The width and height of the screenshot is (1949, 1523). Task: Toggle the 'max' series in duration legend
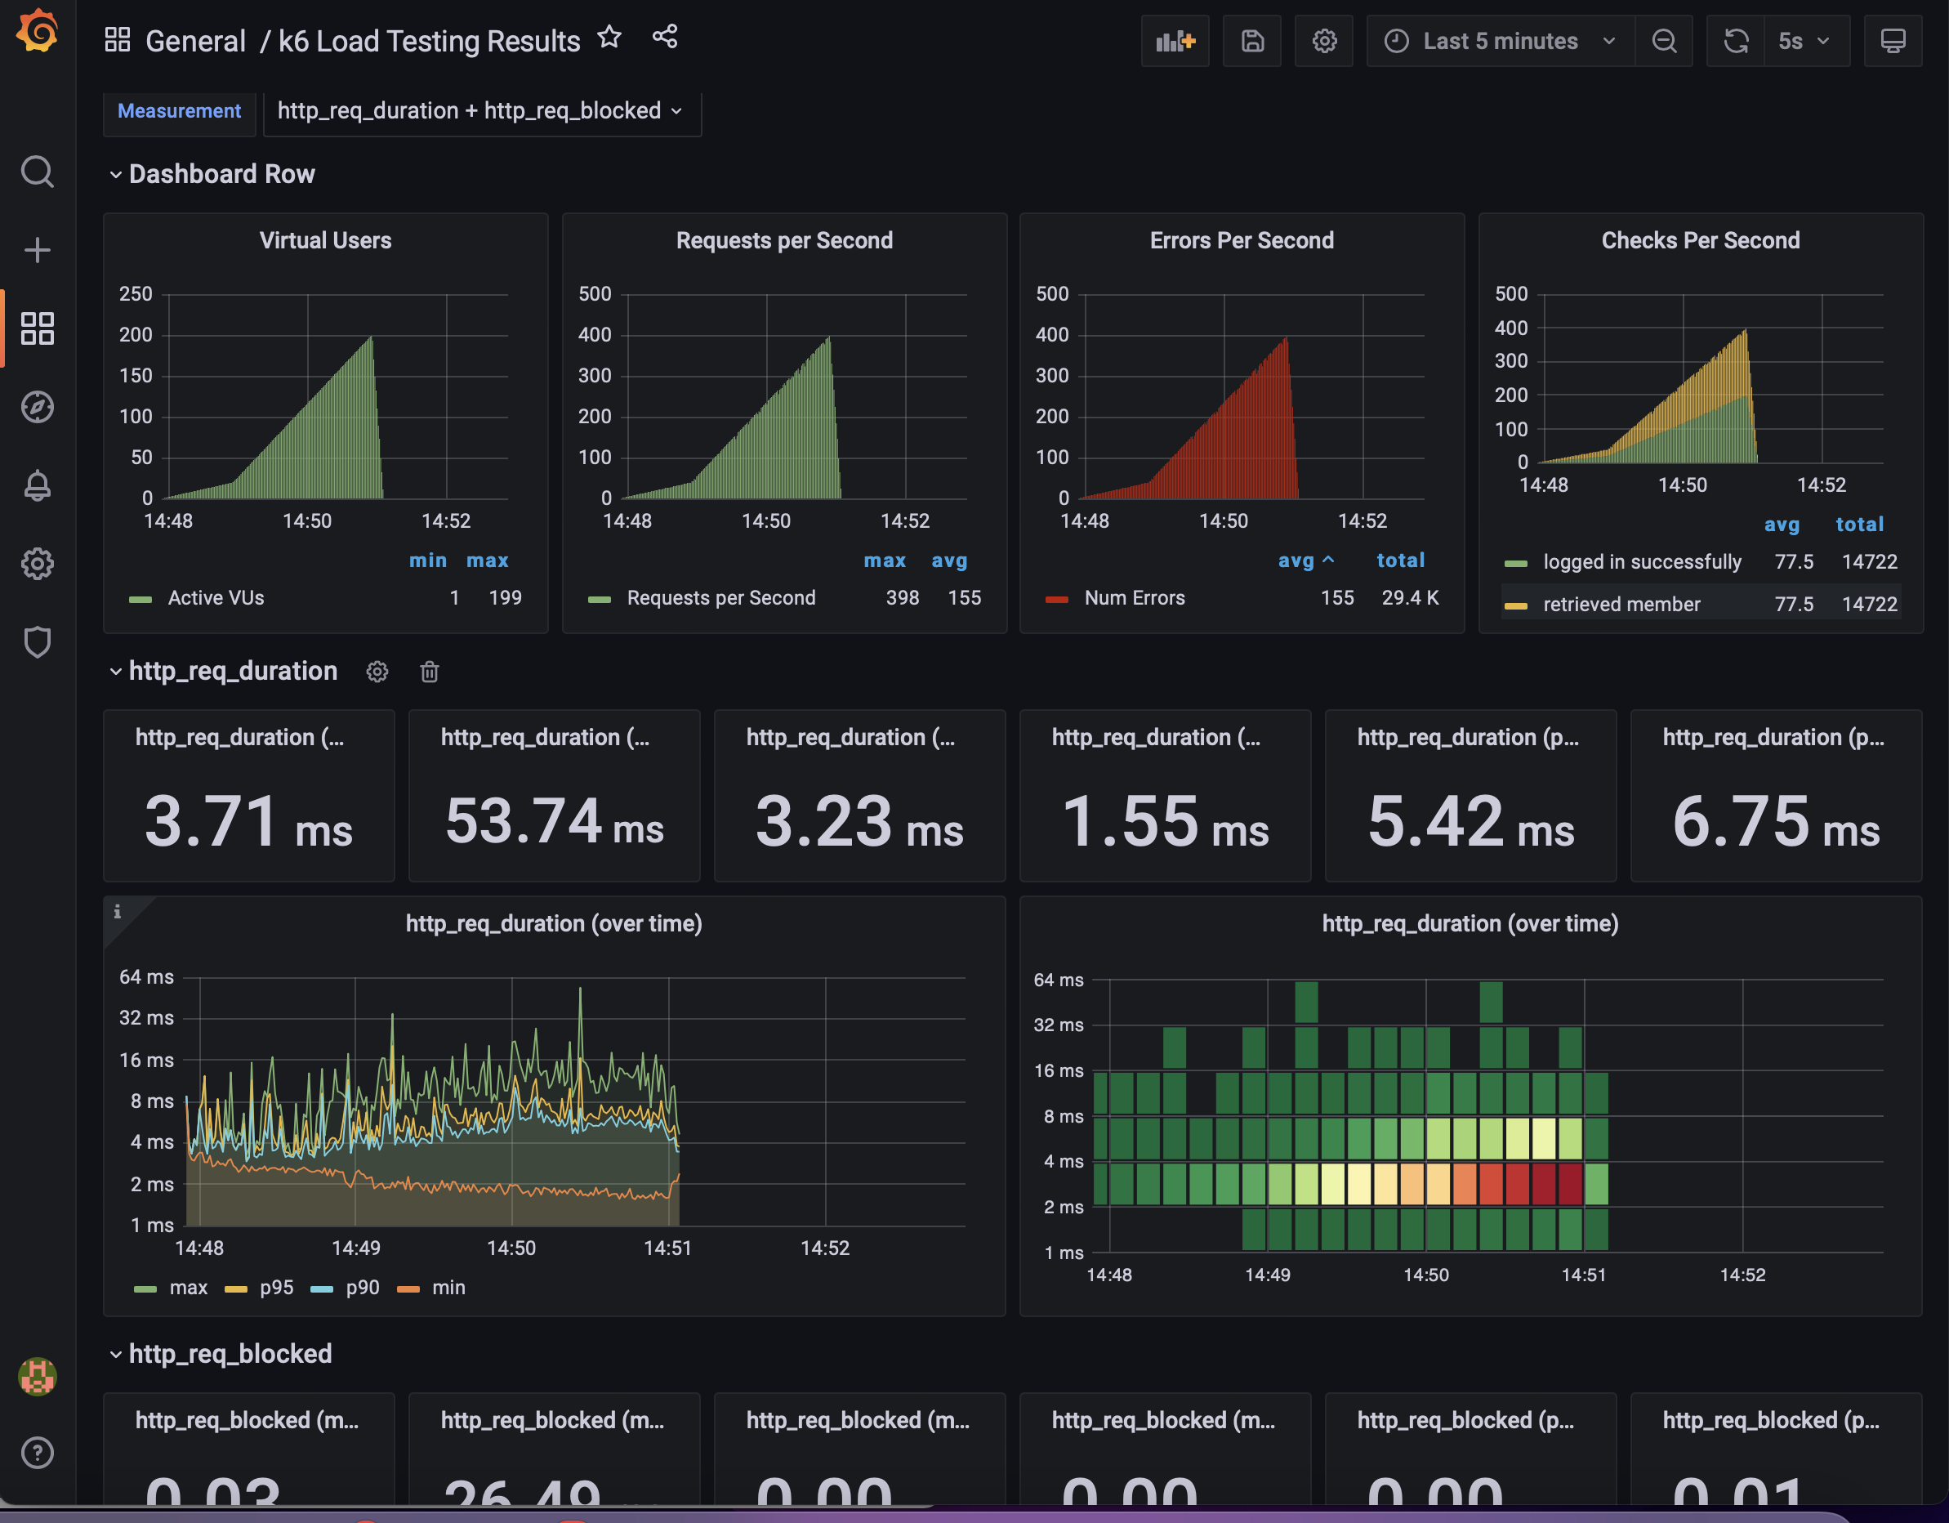click(189, 1288)
